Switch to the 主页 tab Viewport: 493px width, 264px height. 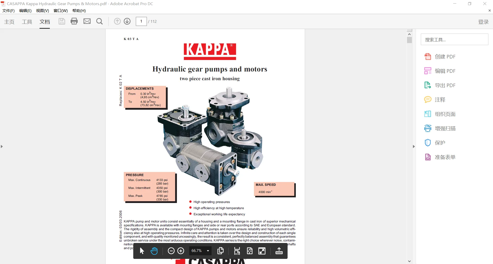pyautogui.click(x=9, y=22)
